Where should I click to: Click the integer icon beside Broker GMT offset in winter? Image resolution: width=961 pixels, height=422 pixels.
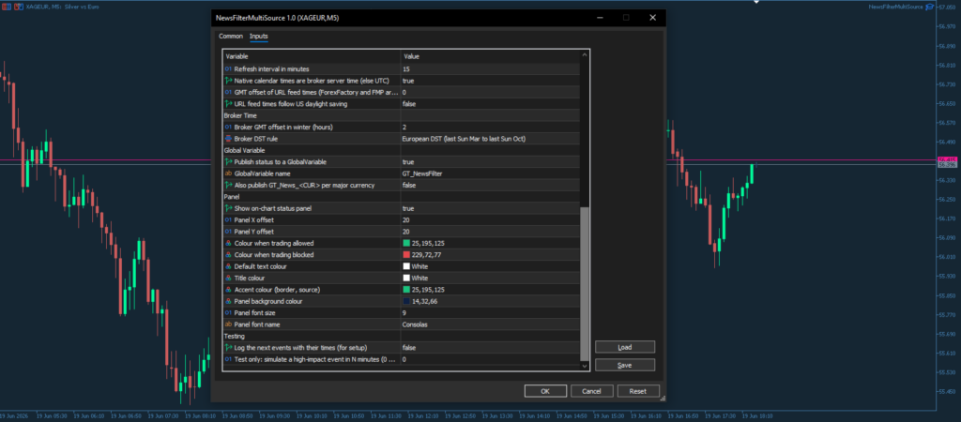228,127
